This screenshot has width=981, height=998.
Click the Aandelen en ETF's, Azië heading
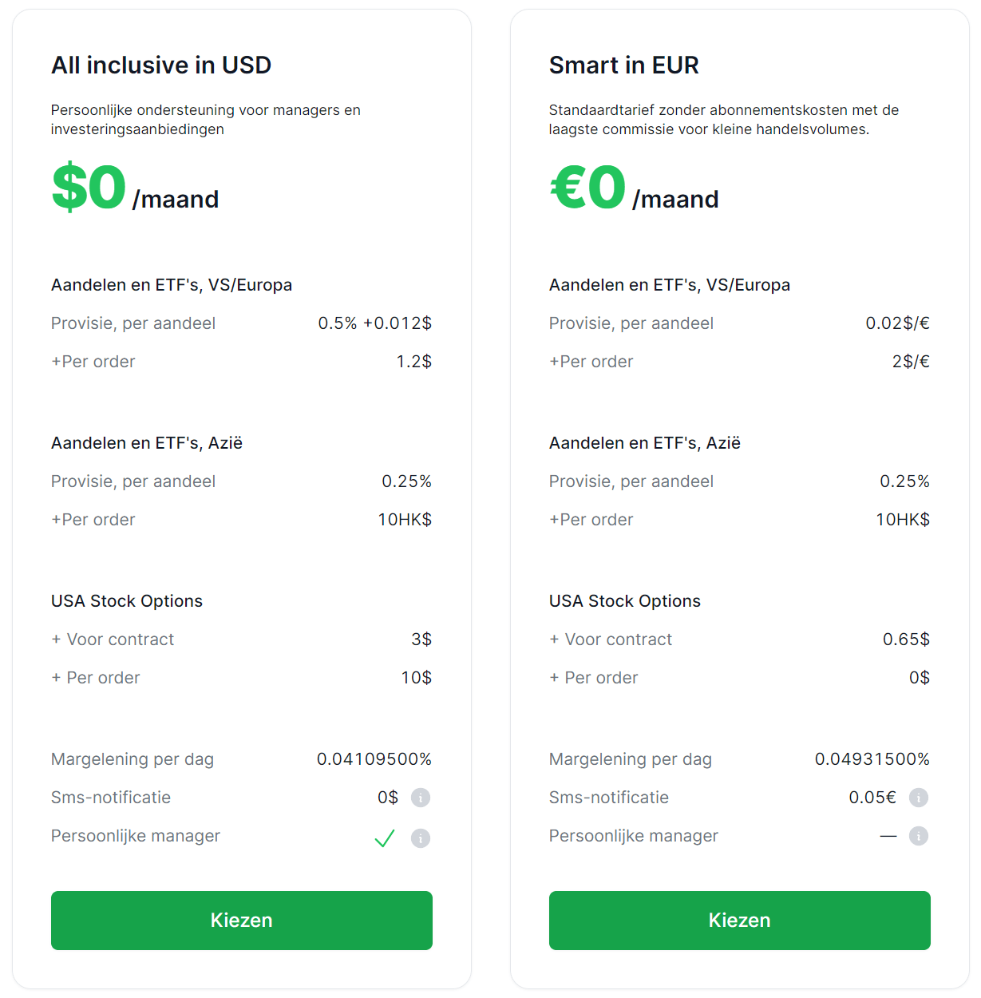tap(147, 442)
